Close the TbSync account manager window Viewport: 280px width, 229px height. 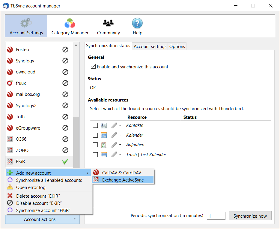tap(270, 6)
